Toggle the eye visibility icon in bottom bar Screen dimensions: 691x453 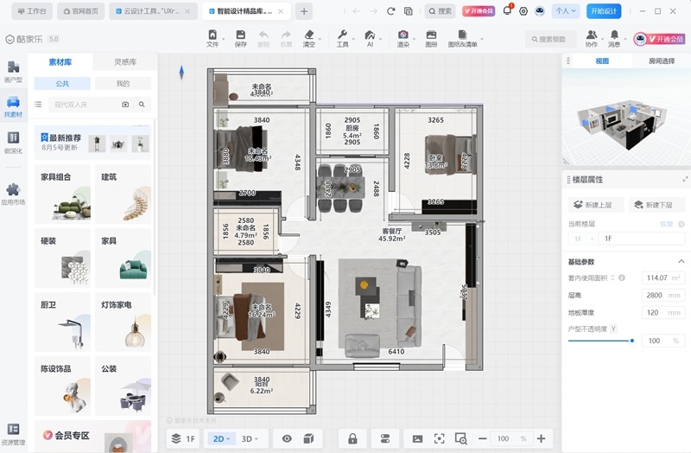[x=288, y=438]
